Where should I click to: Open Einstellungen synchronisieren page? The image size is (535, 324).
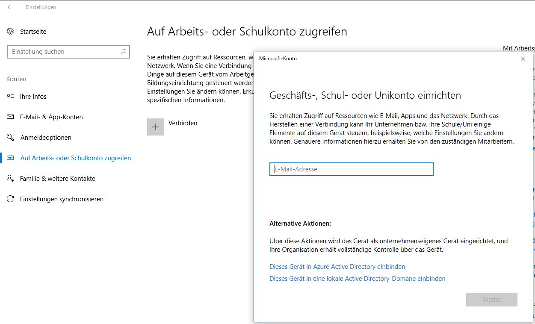(62, 199)
